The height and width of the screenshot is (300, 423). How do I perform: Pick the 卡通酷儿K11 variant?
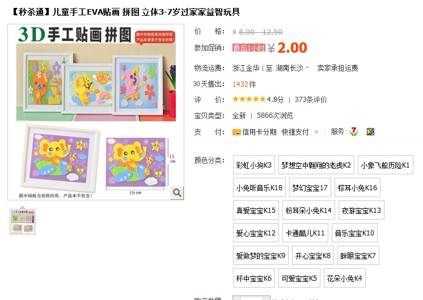pos(305,233)
